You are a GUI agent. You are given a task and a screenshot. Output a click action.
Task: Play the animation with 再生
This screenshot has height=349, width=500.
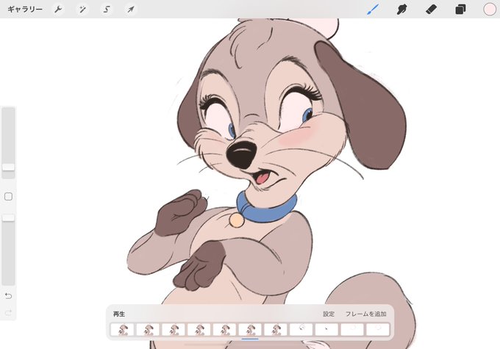click(119, 314)
